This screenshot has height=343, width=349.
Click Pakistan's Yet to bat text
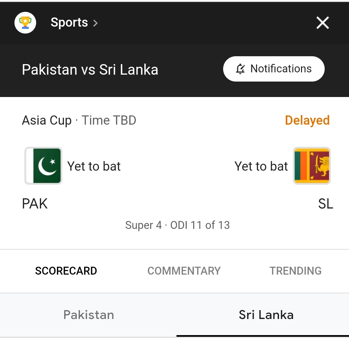coord(94,166)
